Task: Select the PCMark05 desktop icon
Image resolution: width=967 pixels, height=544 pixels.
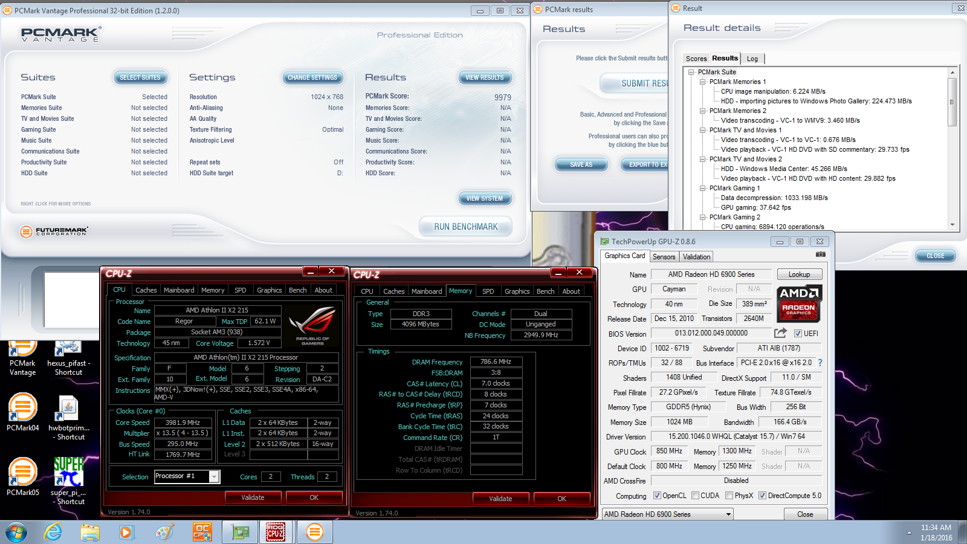Action: tap(22, 477)
